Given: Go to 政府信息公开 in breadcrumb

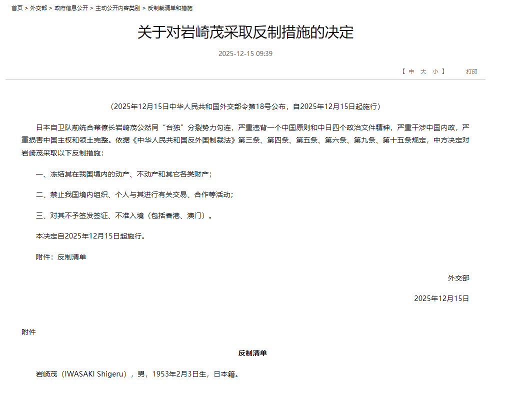Looking at the screenshot, I should (x=71, y=8).
